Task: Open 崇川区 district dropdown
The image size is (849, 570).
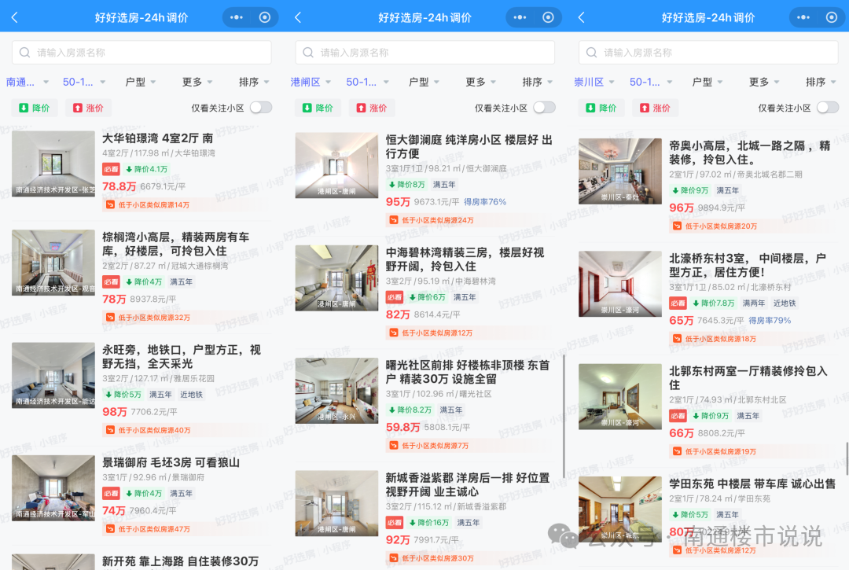Action: tap(594, 82)
